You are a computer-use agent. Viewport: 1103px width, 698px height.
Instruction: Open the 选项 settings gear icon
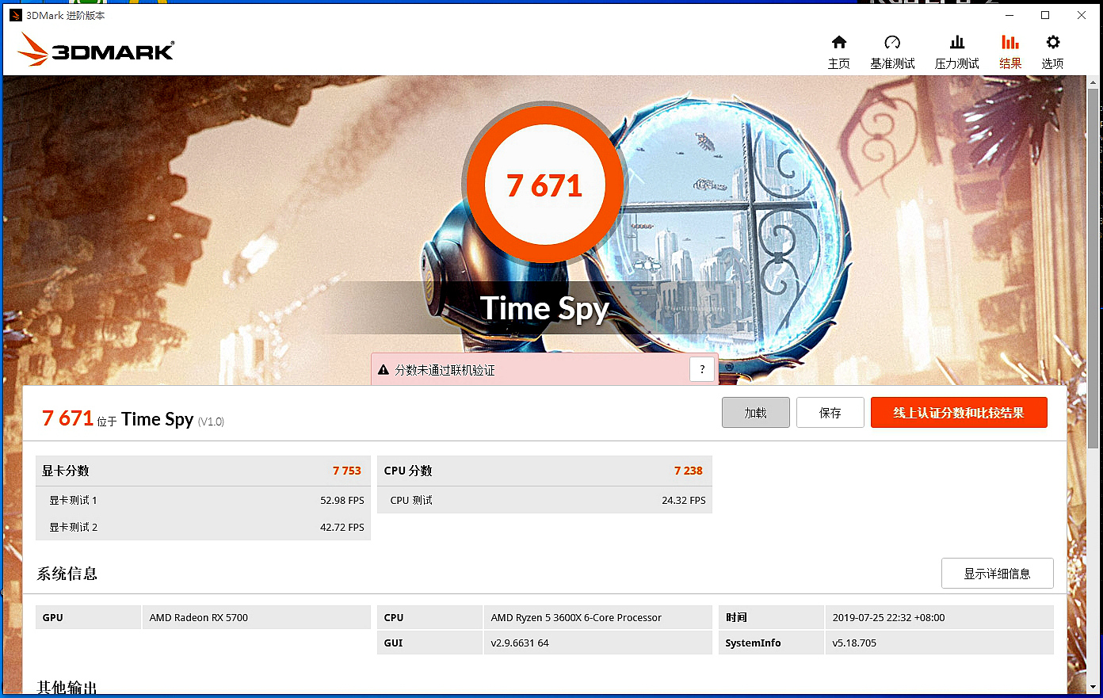coord(1052,50)
